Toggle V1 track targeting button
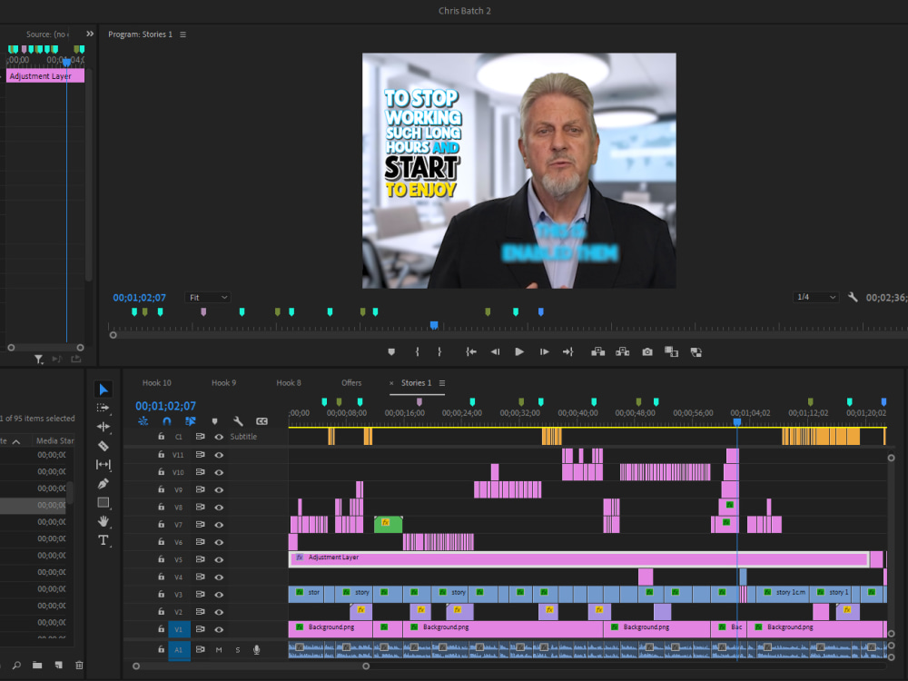 point(179,629)
